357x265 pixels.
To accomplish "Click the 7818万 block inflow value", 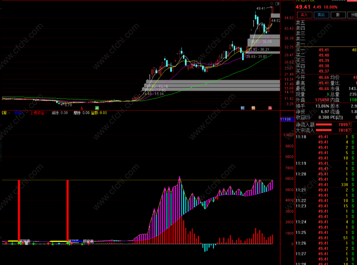I will pos(345,130).
